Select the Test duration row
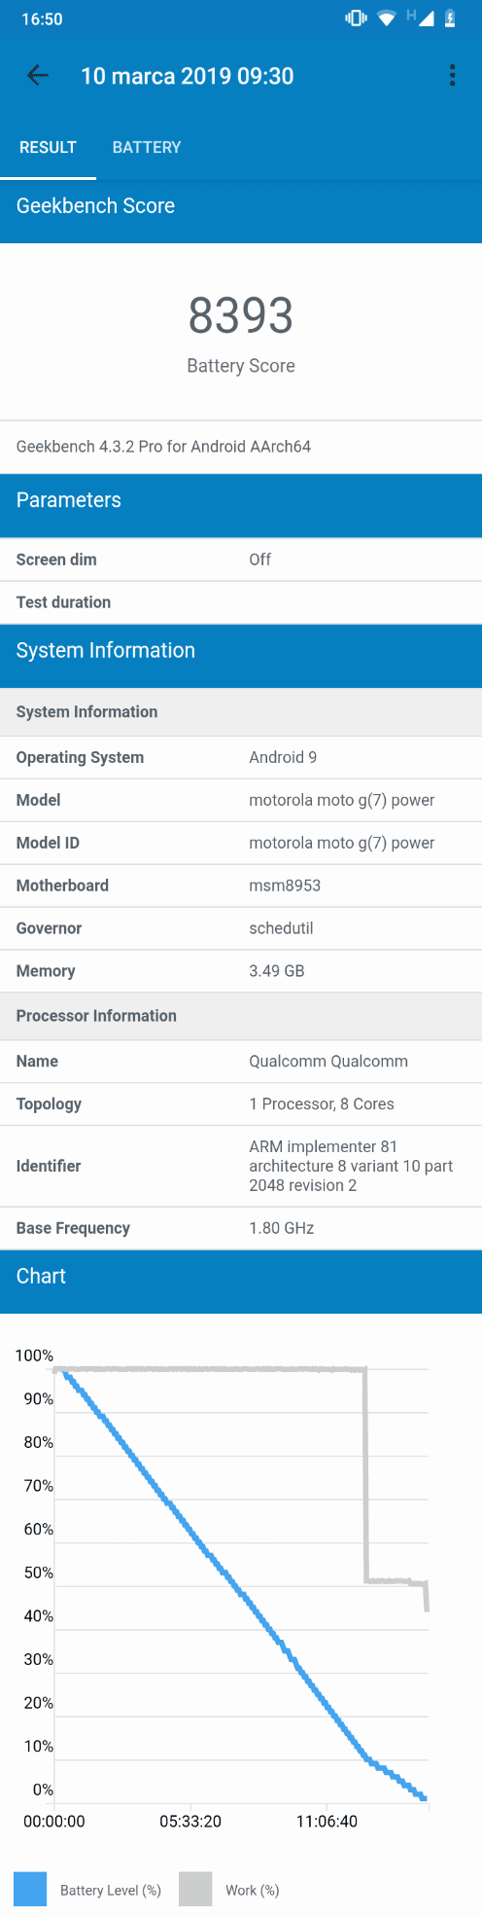 [x=241, y=602]
